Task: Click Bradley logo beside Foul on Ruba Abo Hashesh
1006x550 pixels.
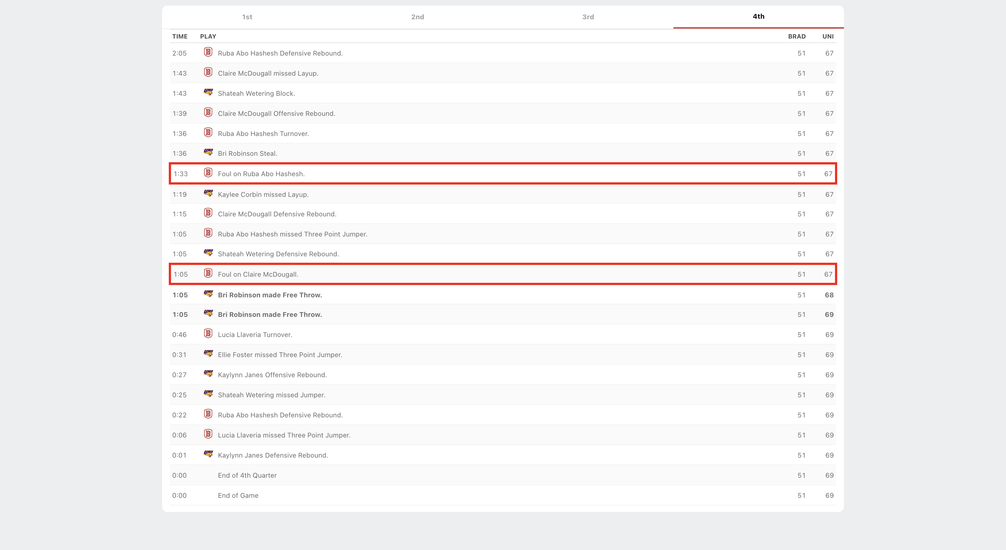Action: tap(208, 173)
